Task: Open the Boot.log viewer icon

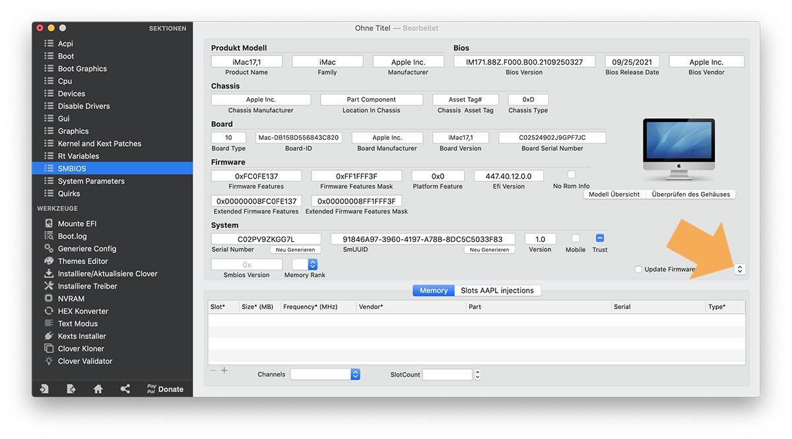Action: pyautogui.click(x=49, y=236)
